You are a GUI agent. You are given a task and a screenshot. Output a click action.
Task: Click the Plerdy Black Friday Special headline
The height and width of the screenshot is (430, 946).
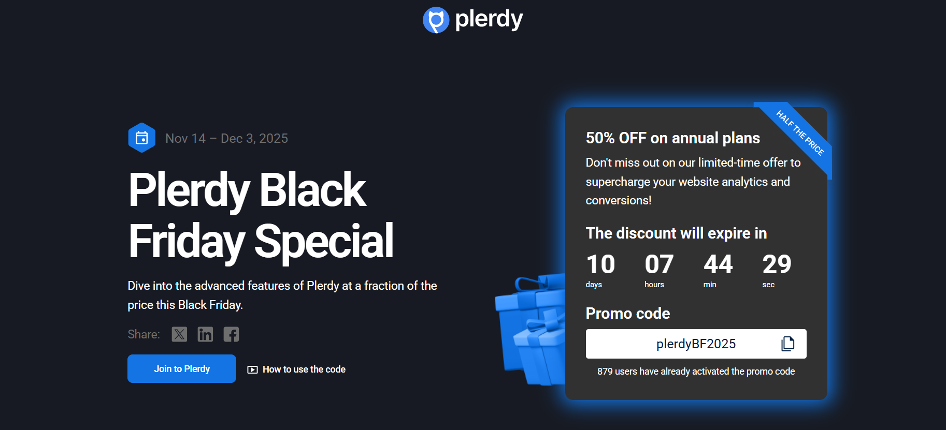[261, 215]
